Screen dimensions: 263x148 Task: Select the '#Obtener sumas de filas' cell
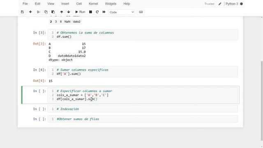[143, 119]
